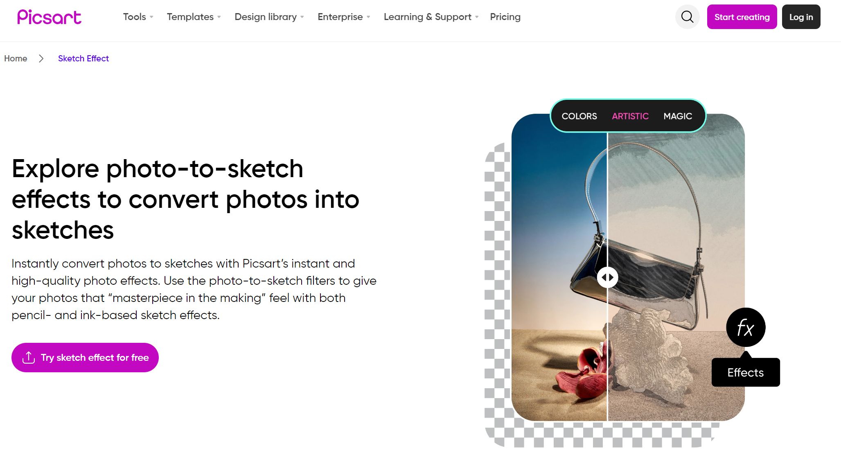
Task: Toggle the COLORS tab selection
Action: 579,115
